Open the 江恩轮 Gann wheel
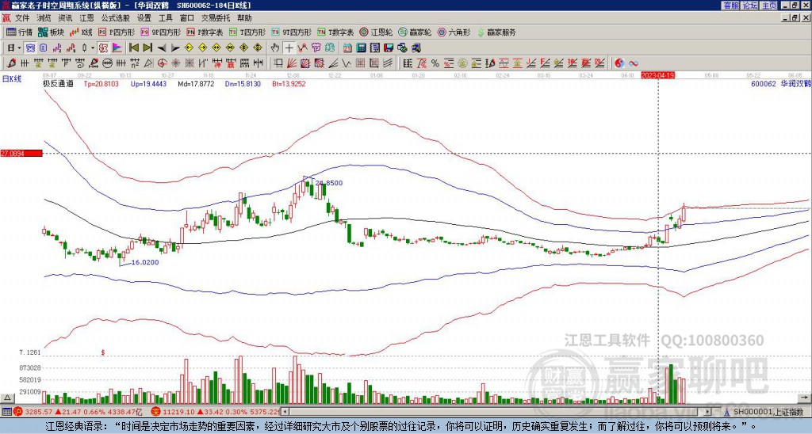The image size is (812, 434). [376, 32]
